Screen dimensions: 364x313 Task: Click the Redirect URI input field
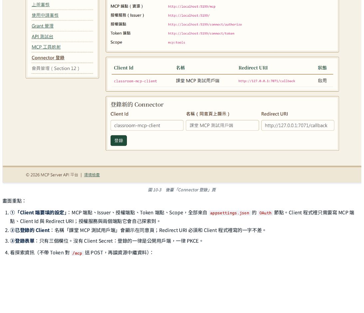tap(298, 125)
